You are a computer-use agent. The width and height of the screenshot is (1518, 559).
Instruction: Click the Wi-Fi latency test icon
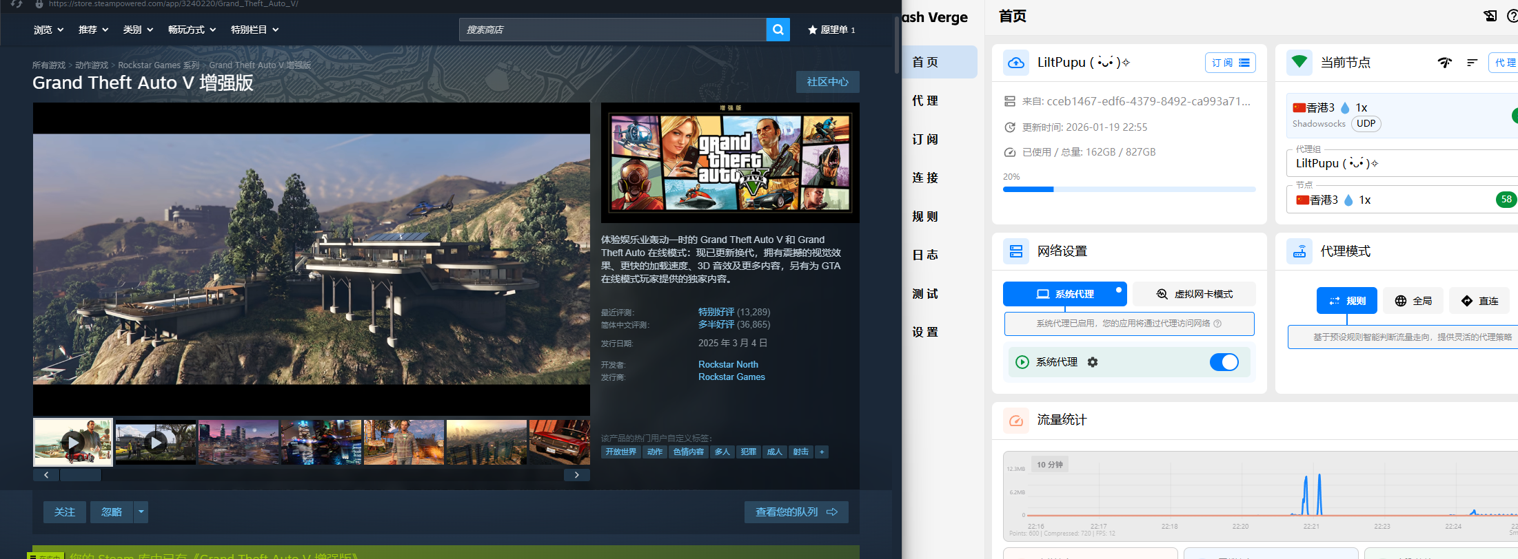1444,63
